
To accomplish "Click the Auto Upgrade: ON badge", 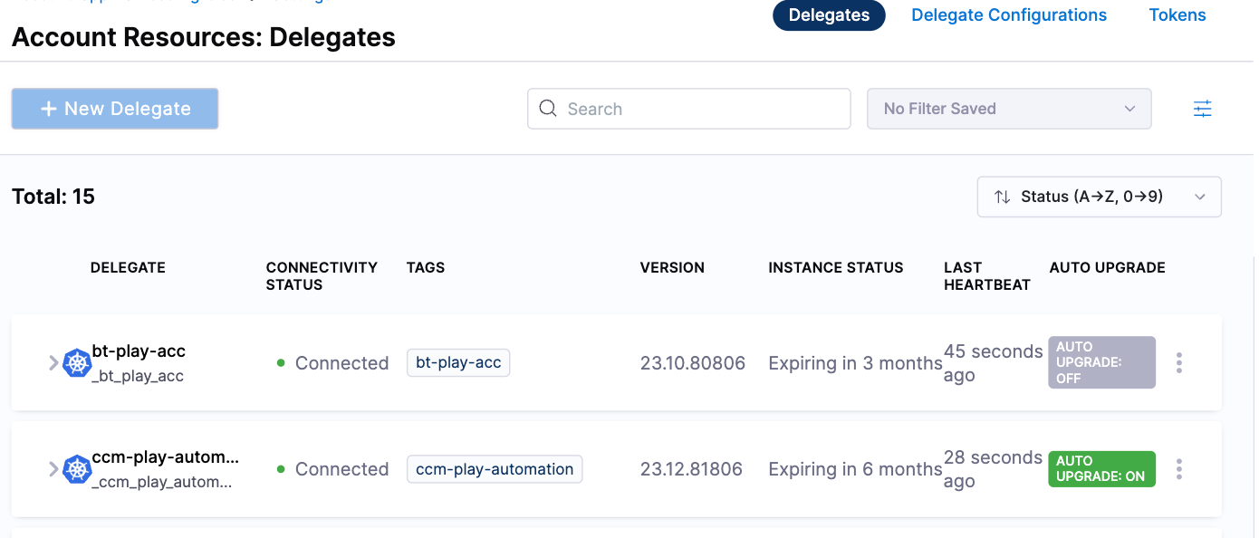I will click(1100, 469).
